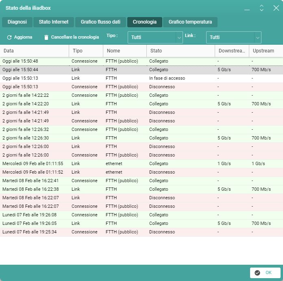Click 'In fase di accesso' status cell
Image resolution: width=283 pixels, height=281 pixels.
[x=167, y=78]
